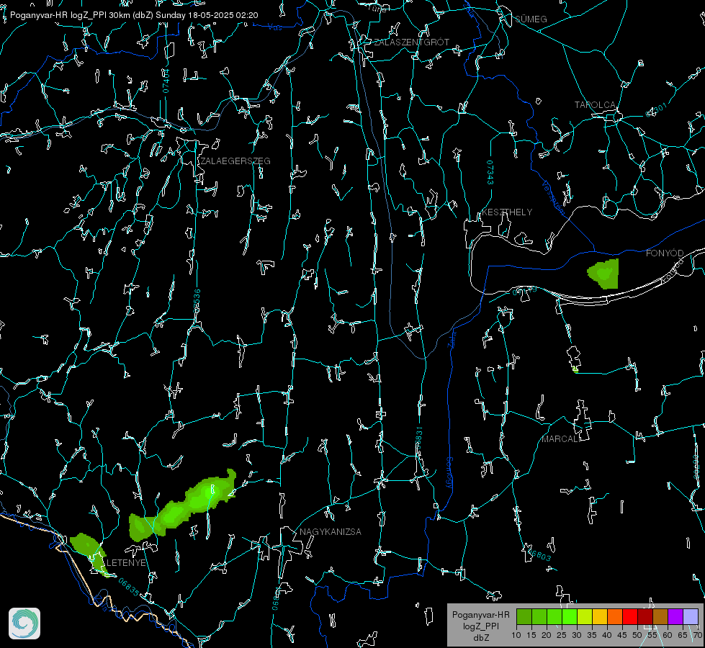Pick the 35–40 dBZ yellow legend swatch
This screenshot has width=705, height=648.
pyautogui.click(x=600, y=617)
